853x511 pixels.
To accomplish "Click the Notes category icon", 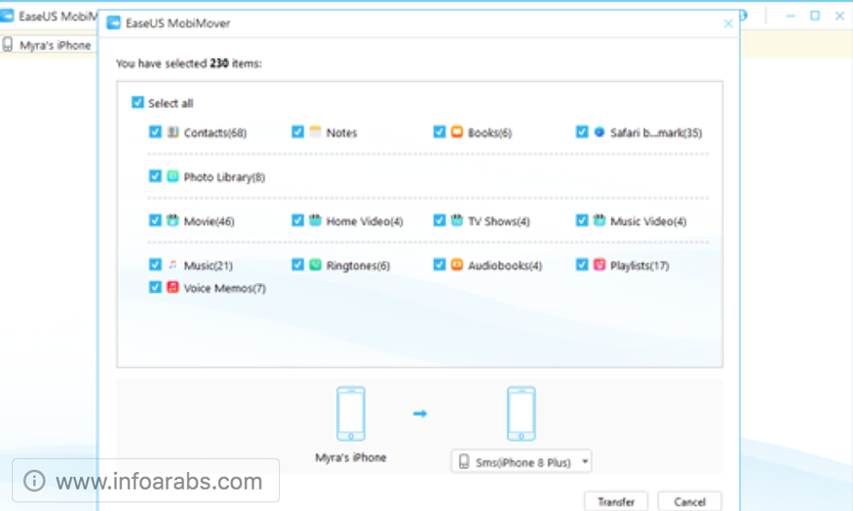I will pyautogui.click(x=315, y=132).
